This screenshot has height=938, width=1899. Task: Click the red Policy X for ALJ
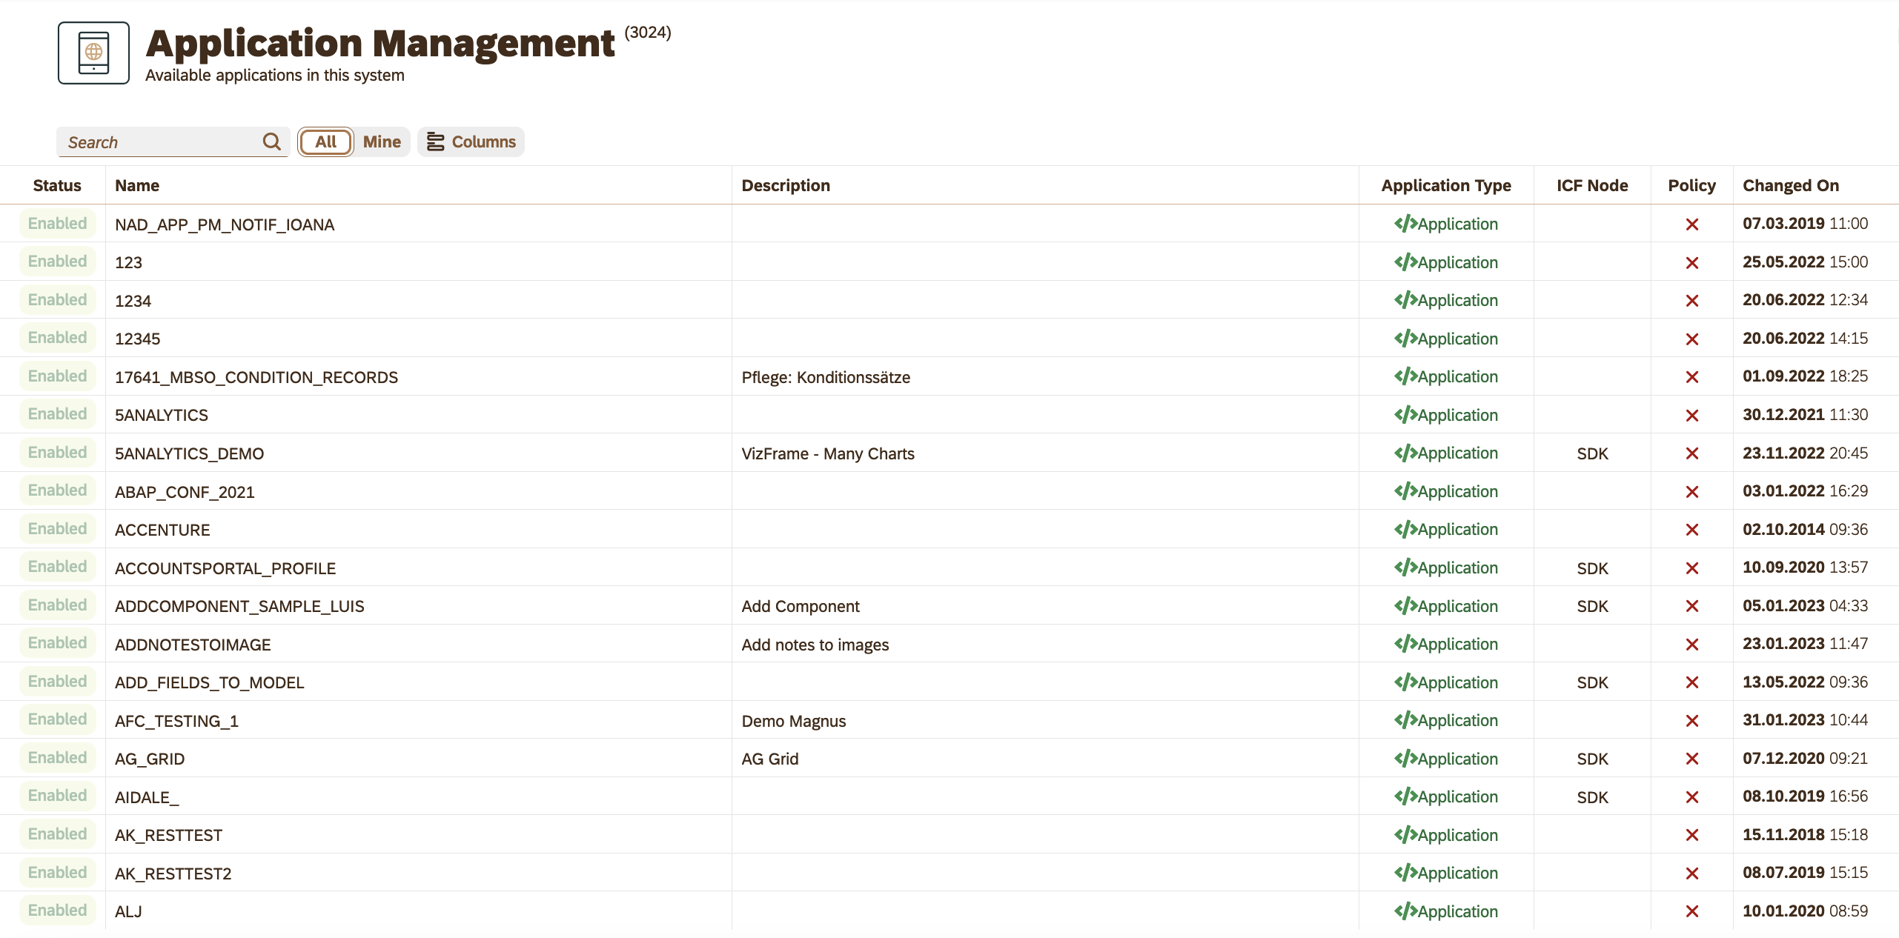tap(1692, 911)
